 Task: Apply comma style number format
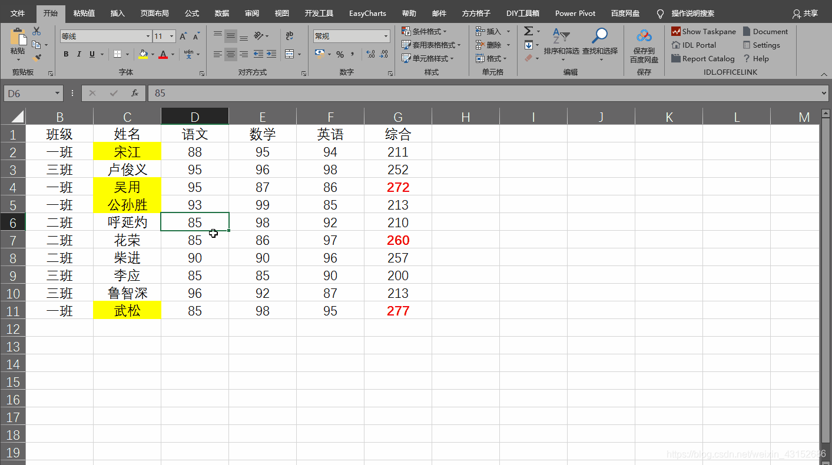click(353, 54)
